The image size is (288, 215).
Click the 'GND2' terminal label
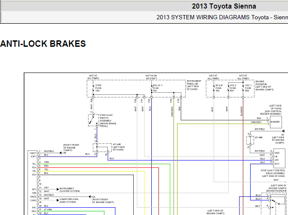(x=33, y=197)
